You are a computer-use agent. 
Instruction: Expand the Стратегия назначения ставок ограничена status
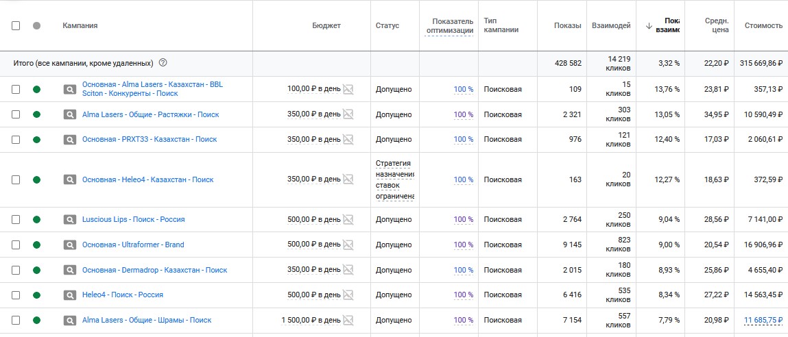(394, 179)
